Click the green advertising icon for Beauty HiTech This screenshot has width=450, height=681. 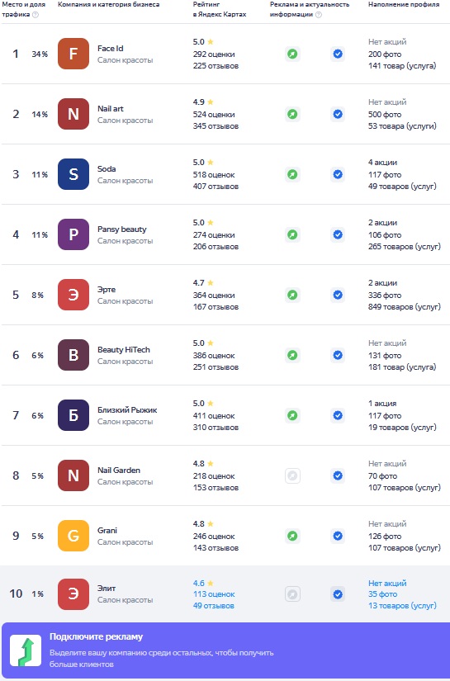(293, 355)
